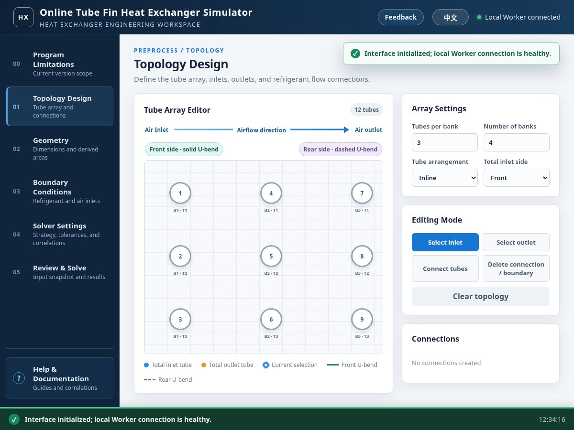Screen dimensions: 574x430
Task: Click Rear side dashed U-bend chip
Action: (341, 150)
